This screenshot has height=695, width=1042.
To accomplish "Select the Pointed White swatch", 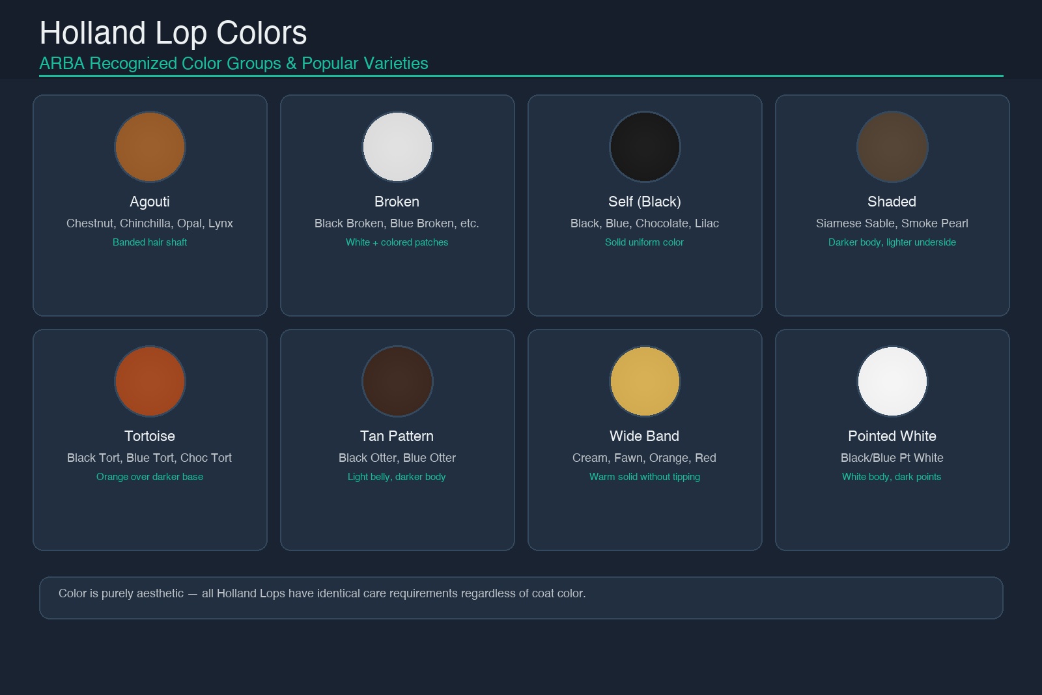I will point(892,381).
